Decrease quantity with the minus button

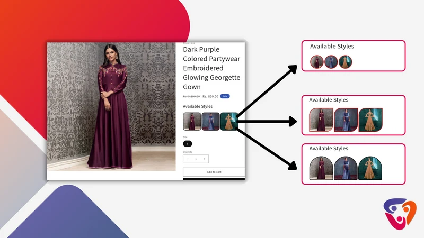188,159
